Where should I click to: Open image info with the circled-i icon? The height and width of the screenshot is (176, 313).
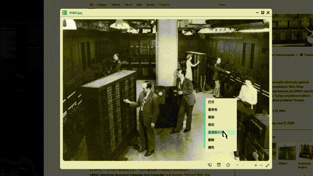(x=228, y=165)
